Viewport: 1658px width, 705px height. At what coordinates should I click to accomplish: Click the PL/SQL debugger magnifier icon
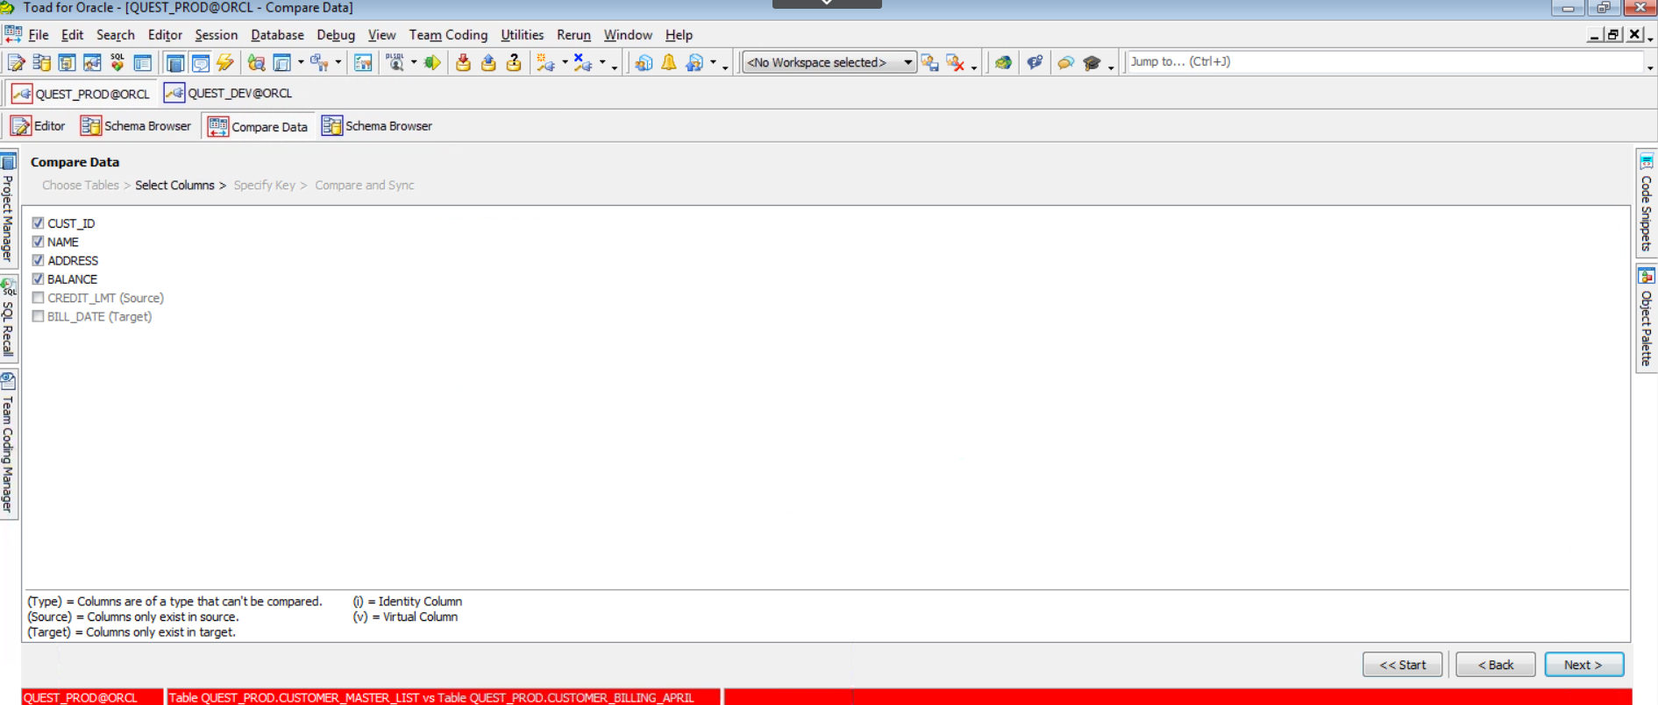pyautogui.click(x=395, y=62)
